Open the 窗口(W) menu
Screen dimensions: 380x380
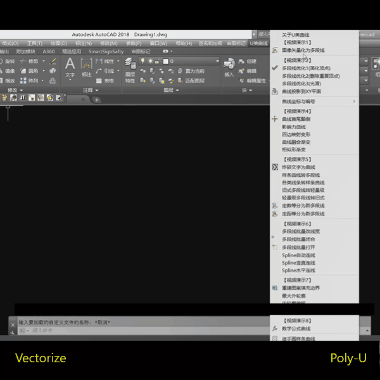tap(158, 43)
